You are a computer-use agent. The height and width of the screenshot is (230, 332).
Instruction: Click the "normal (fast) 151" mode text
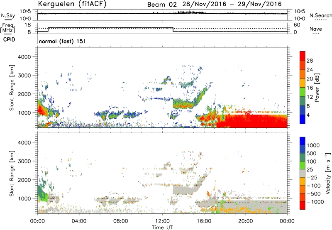62,41
